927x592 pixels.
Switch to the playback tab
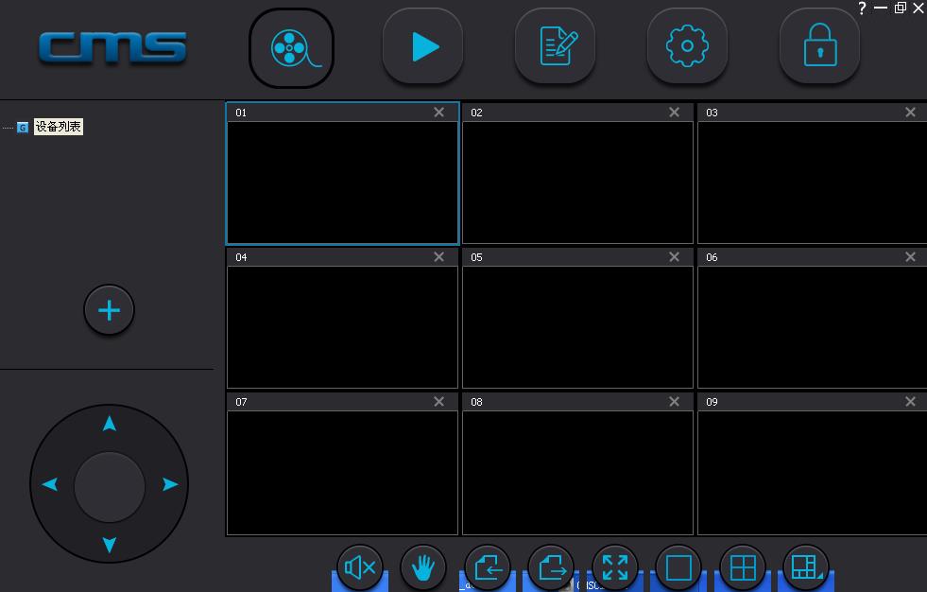(423, 47)
